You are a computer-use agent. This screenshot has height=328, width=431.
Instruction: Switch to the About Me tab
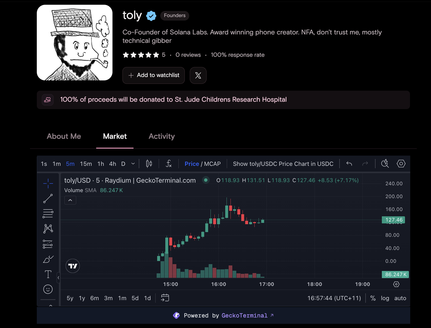coord(64,136)
